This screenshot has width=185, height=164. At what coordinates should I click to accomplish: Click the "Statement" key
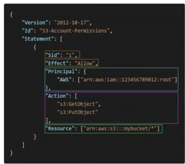[x=38, y=39]
